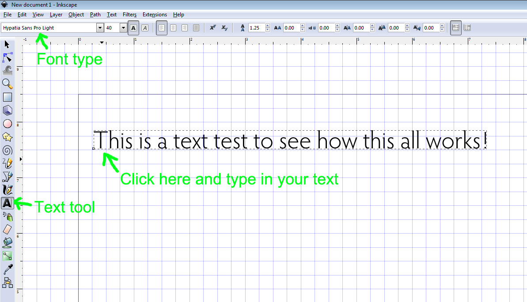
Task: Select the Paint bucket fill tool
Action: click(x=7, y=242)
